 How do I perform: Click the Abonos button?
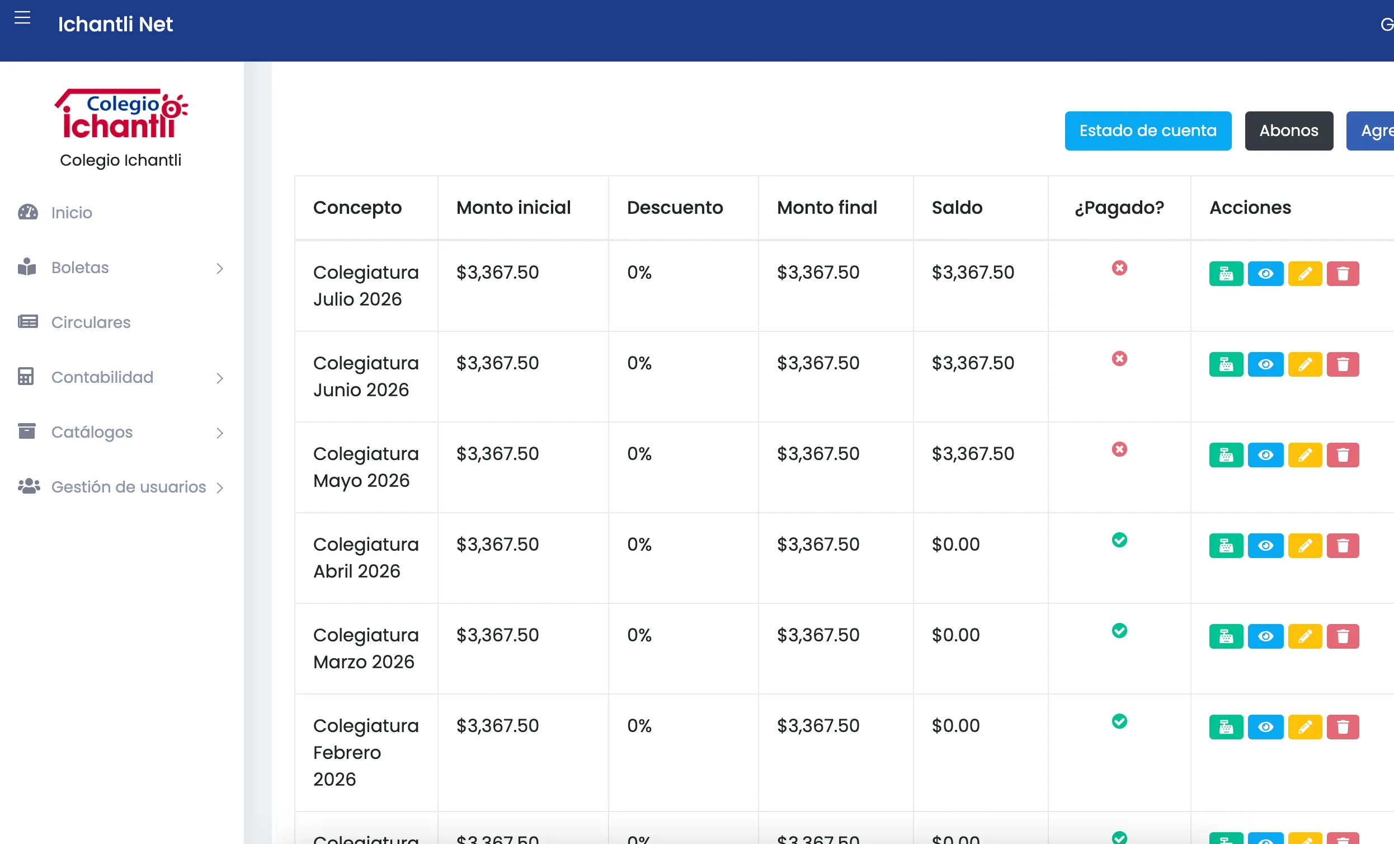[1289, 131]
